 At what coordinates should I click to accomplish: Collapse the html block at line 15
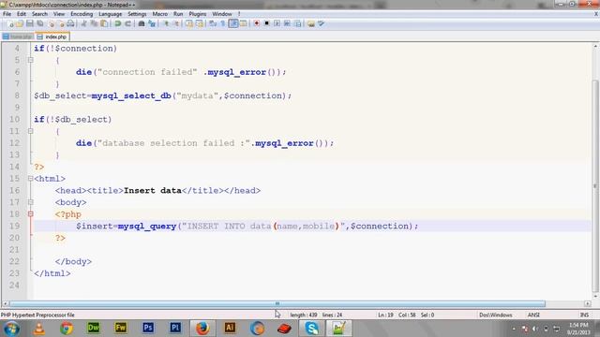pyautogui.click(x=31, y=179)
